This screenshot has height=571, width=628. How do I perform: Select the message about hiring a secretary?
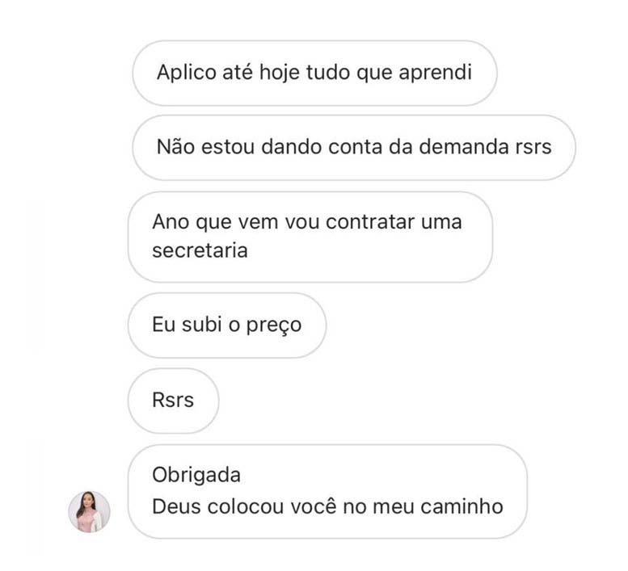pos(310,237)
